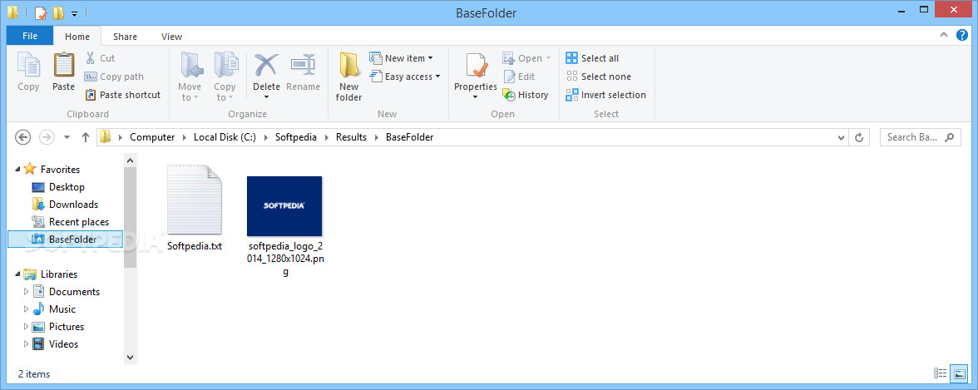This screenshot has height=390, width=978.
Task: Switch to the Share ribbon tab
Action: pyautogui.click(x=125, y=37)
